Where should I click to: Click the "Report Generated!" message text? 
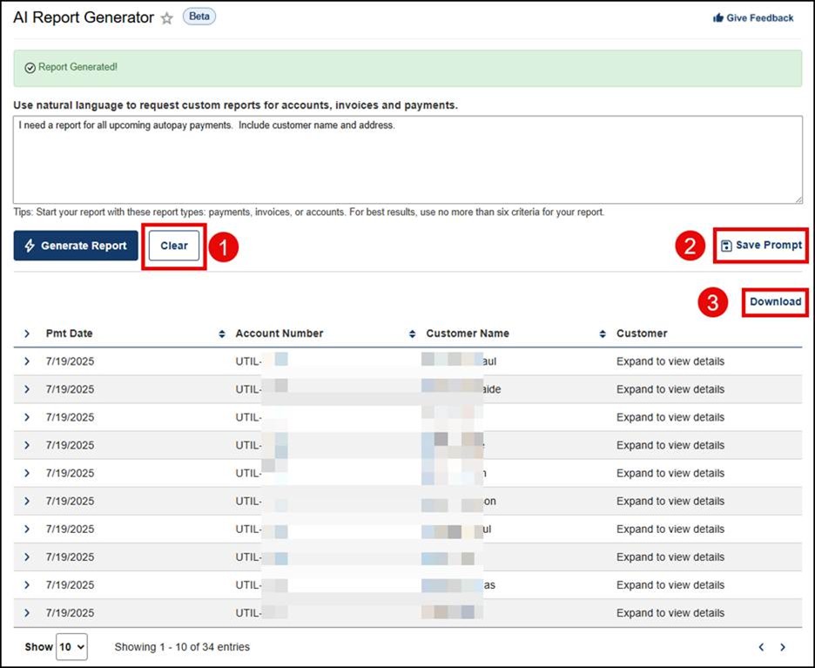[x=78, y=67]
